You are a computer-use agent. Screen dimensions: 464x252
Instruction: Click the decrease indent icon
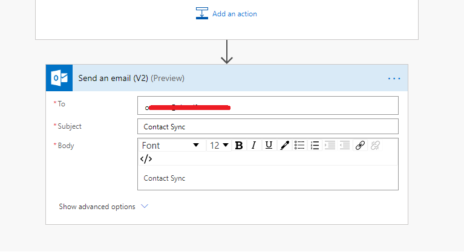[330, 145]
